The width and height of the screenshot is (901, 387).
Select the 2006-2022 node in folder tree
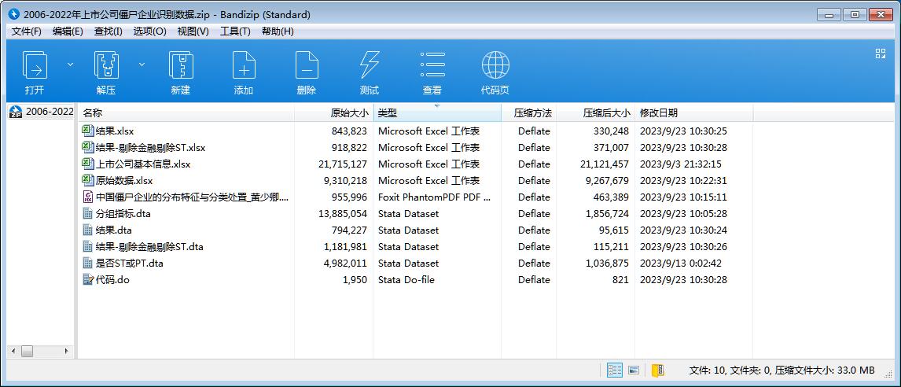[50, 112]
